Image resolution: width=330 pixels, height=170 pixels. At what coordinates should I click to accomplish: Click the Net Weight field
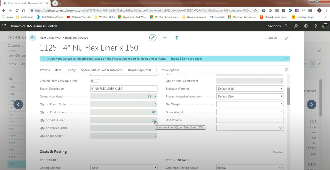(250, 104)
